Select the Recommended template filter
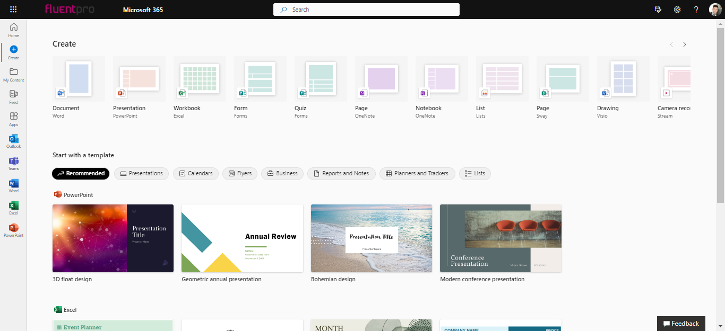Viewport: 725px width, 331px height. [81, 173]
